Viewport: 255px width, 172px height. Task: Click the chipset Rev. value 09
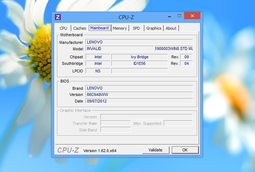(x=186, y=57)
